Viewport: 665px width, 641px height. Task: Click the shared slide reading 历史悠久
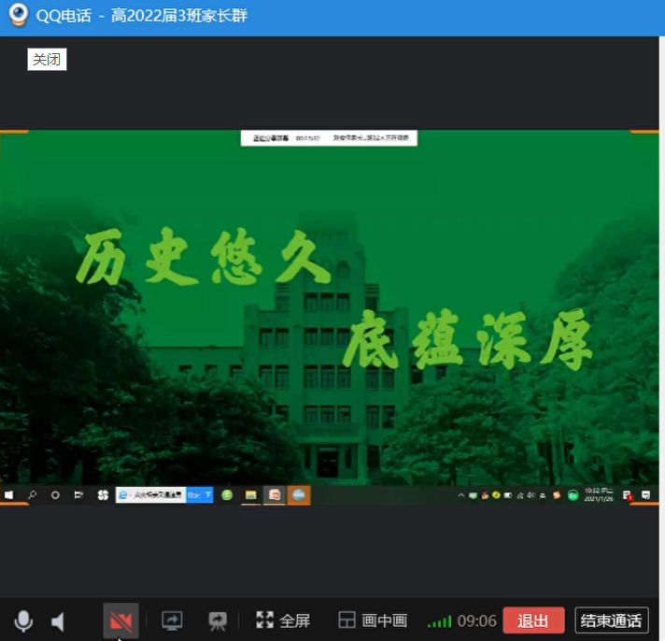(204, 257)
